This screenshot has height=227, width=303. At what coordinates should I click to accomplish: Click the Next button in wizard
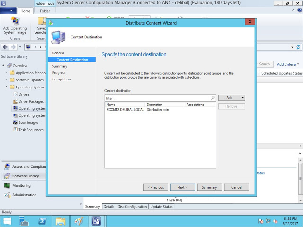point(182,187)
